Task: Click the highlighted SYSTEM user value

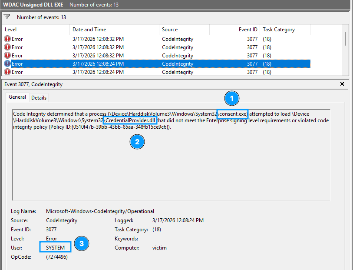Action: [55, 248]
